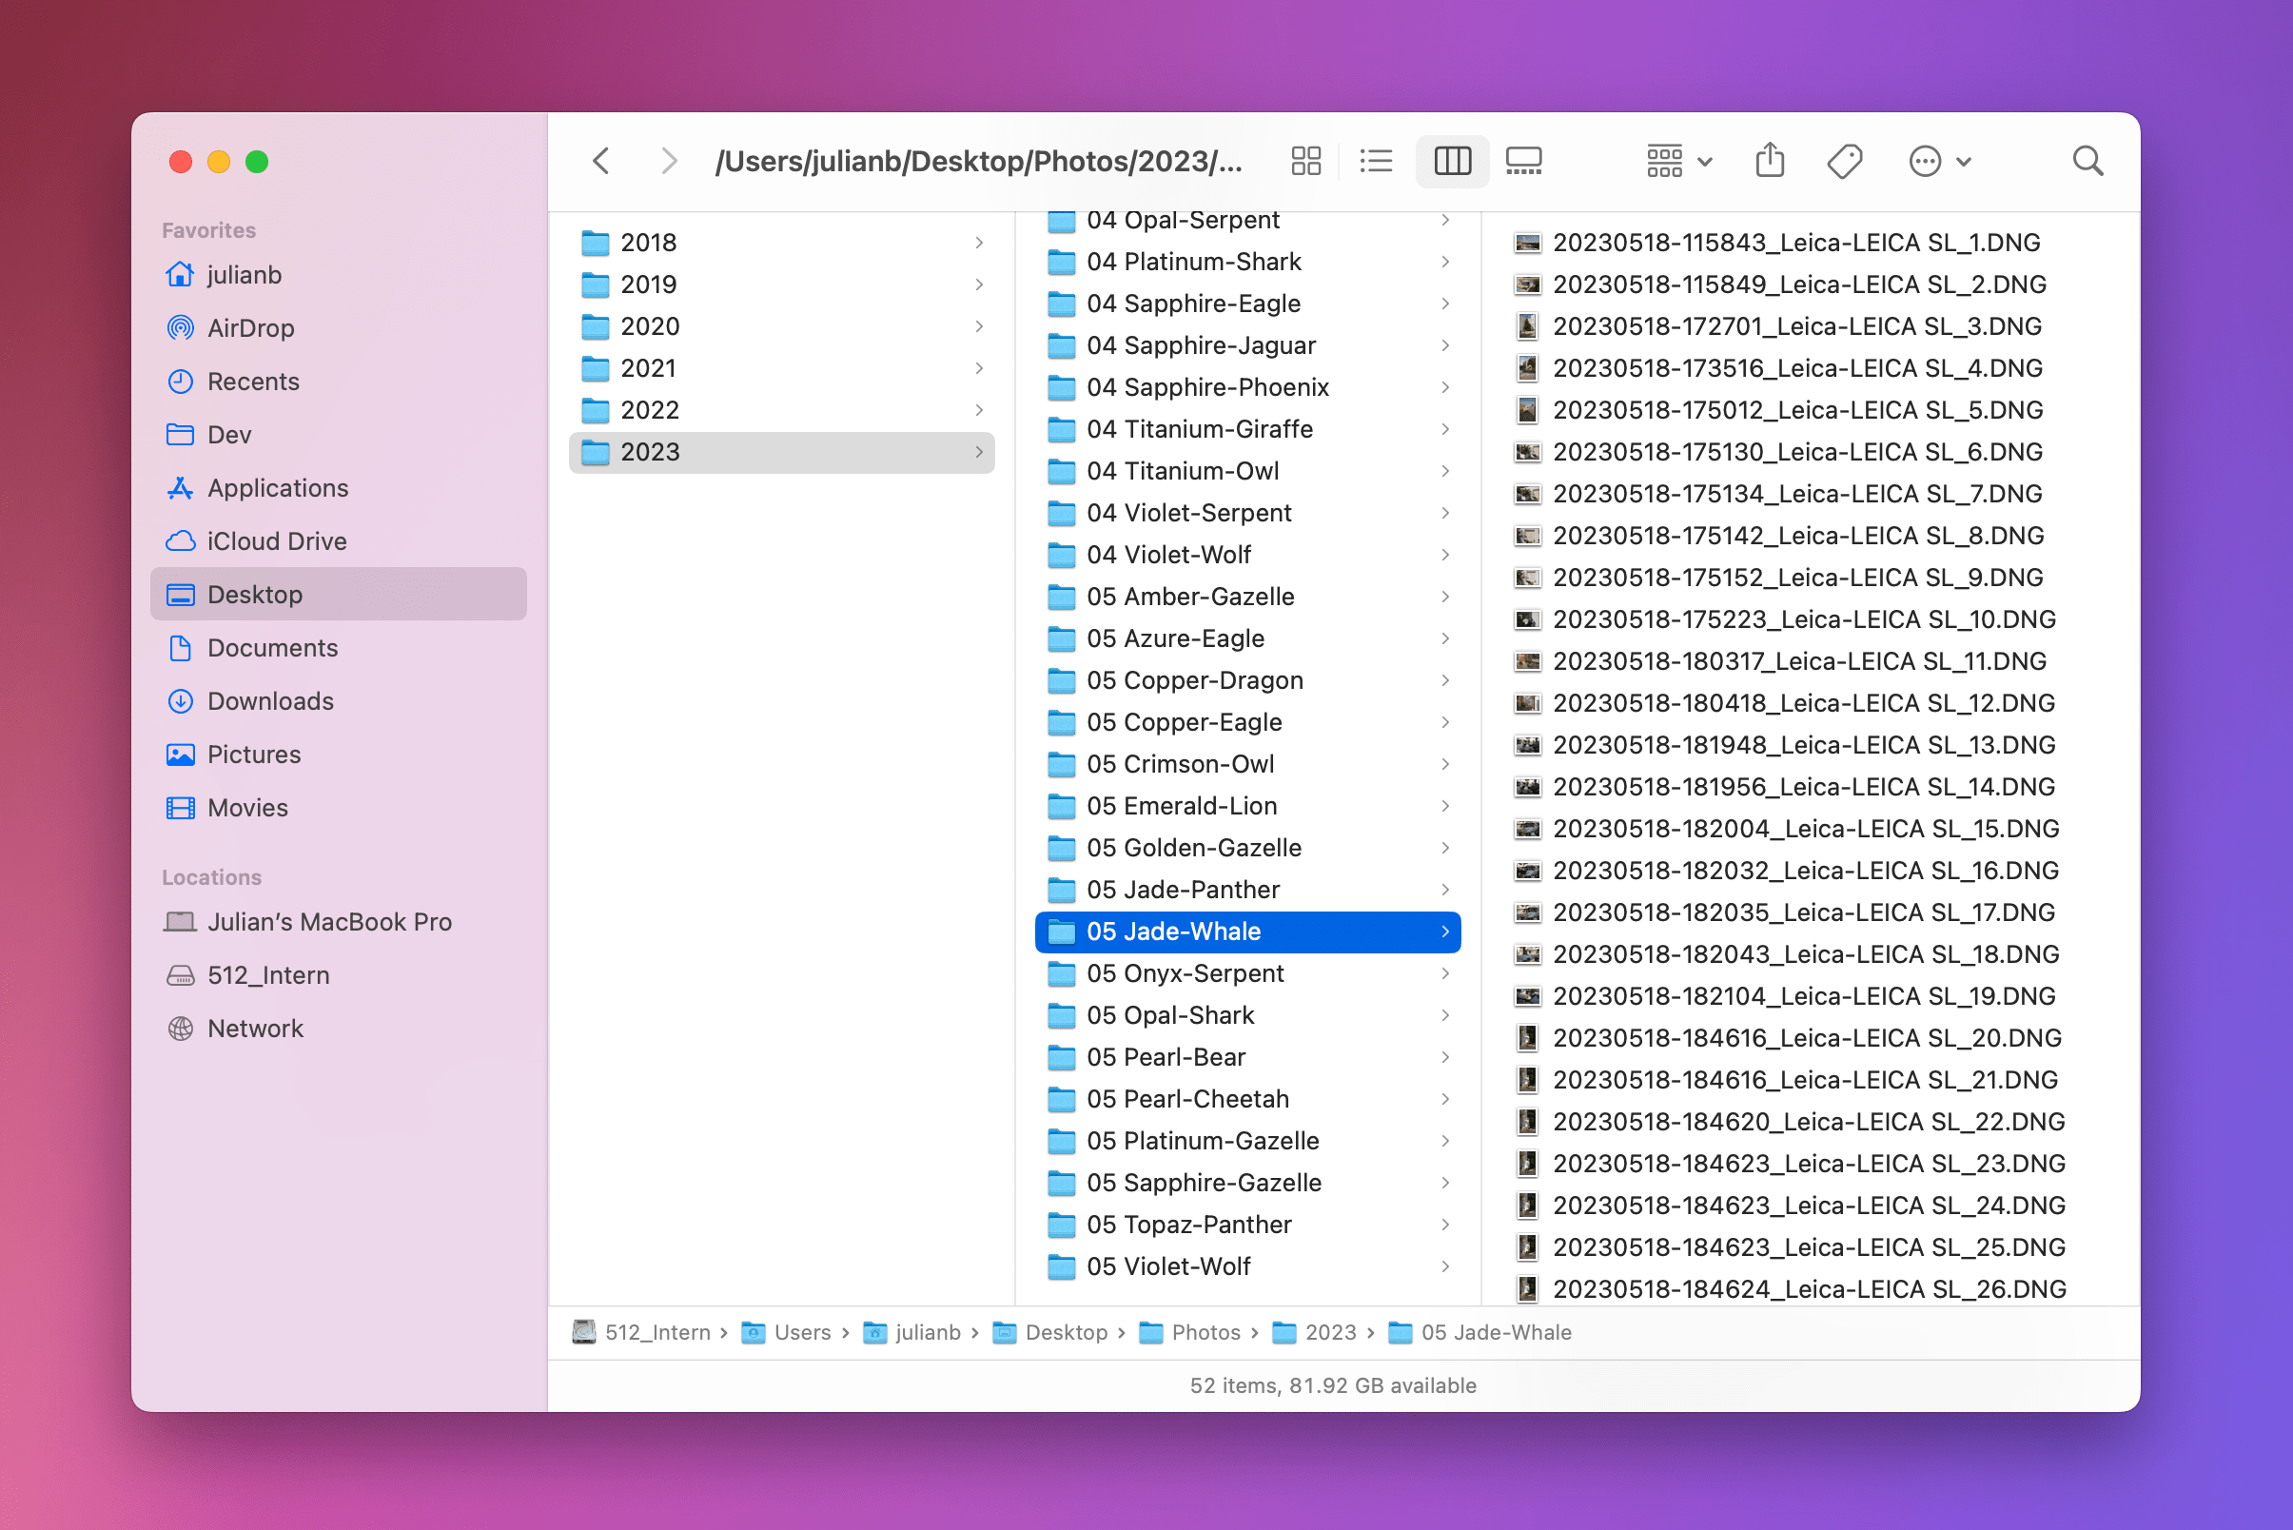Image resolution: width=2293 pixels, height=1530 pixels.
Task: Expand the 05 Onyx-Serpent folder
Action: click(x=1446, y=973)
